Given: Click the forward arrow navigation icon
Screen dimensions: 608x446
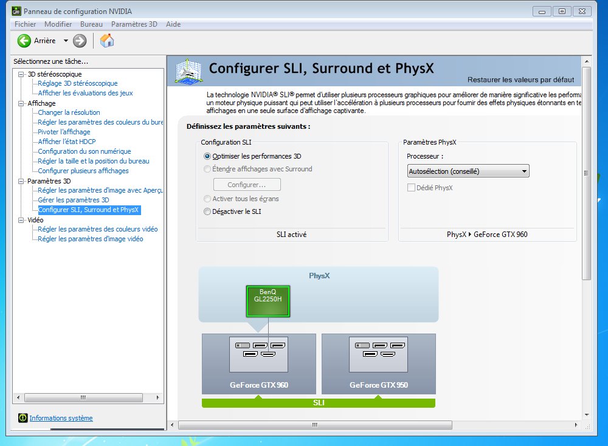Looking at the screenshot, I should (80, 41).
